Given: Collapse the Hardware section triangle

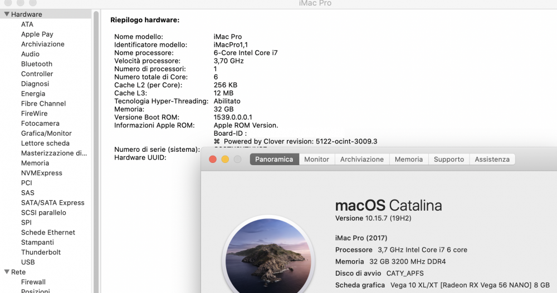Looking at the screenshot, I should pos(7,14).
